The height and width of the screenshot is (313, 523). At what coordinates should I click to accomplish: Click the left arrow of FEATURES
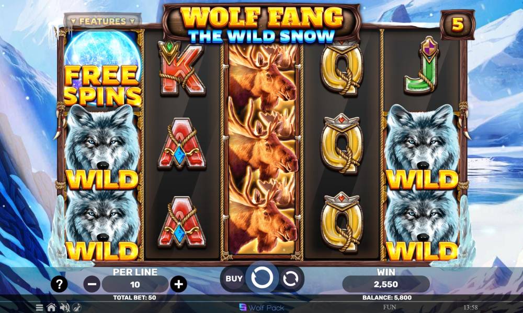click(73, 21)
